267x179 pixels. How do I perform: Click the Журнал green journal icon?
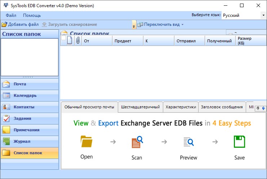6,141
